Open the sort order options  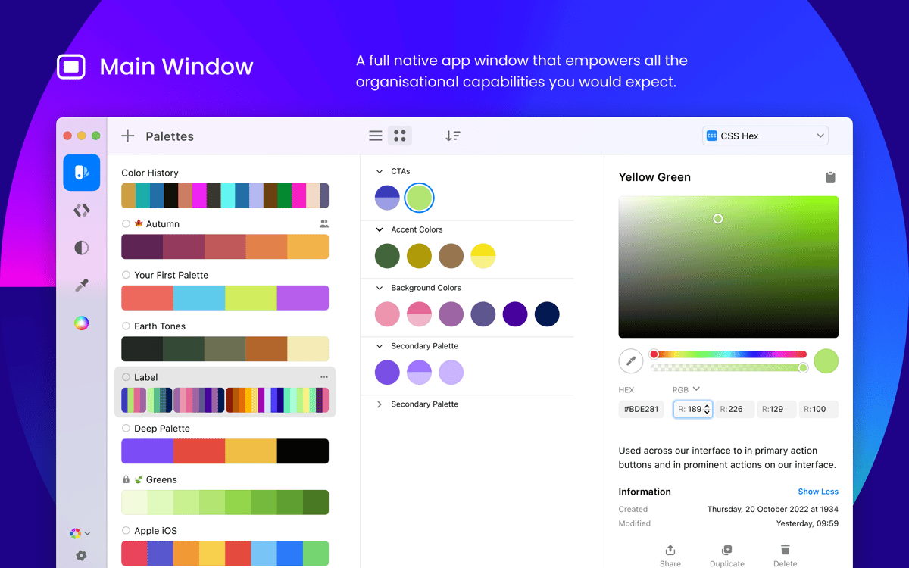(452, 136)
